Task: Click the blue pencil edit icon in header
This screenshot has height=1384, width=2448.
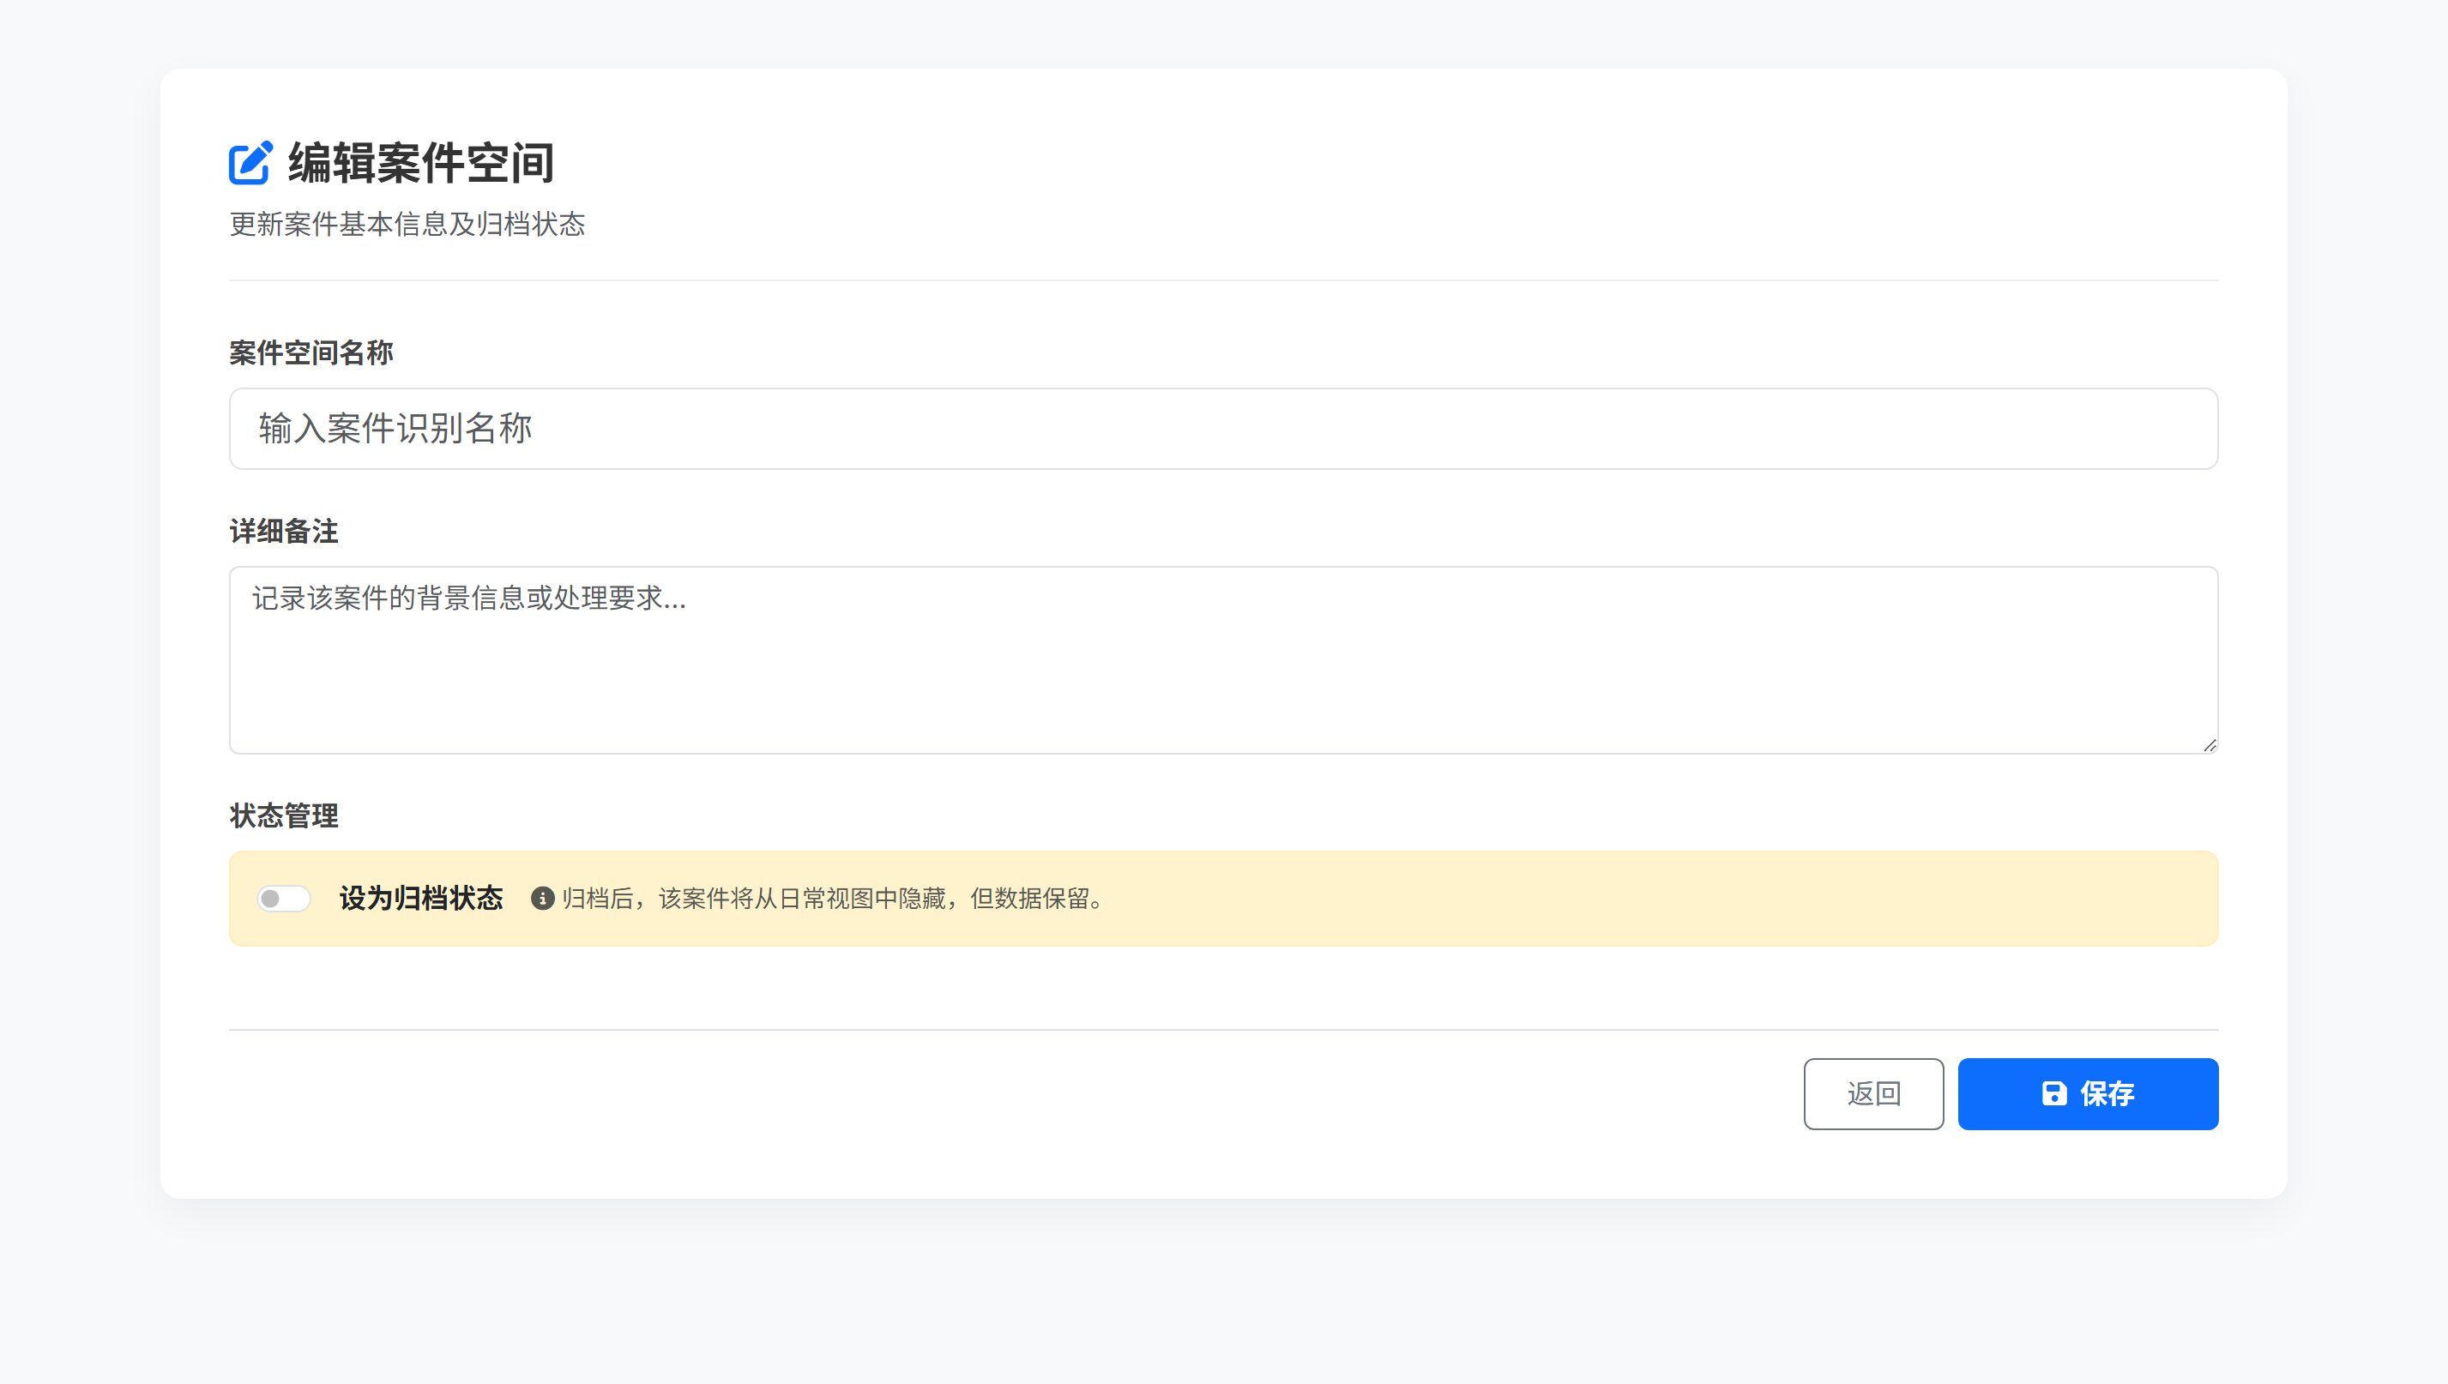Action: coord(250,163)
